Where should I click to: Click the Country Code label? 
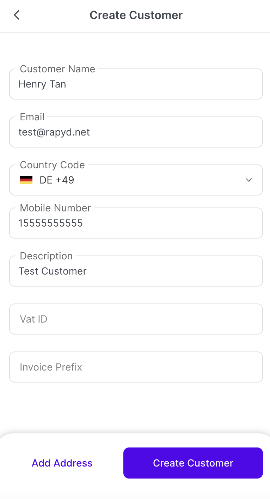pyautogui.click(x=52, y=165)
